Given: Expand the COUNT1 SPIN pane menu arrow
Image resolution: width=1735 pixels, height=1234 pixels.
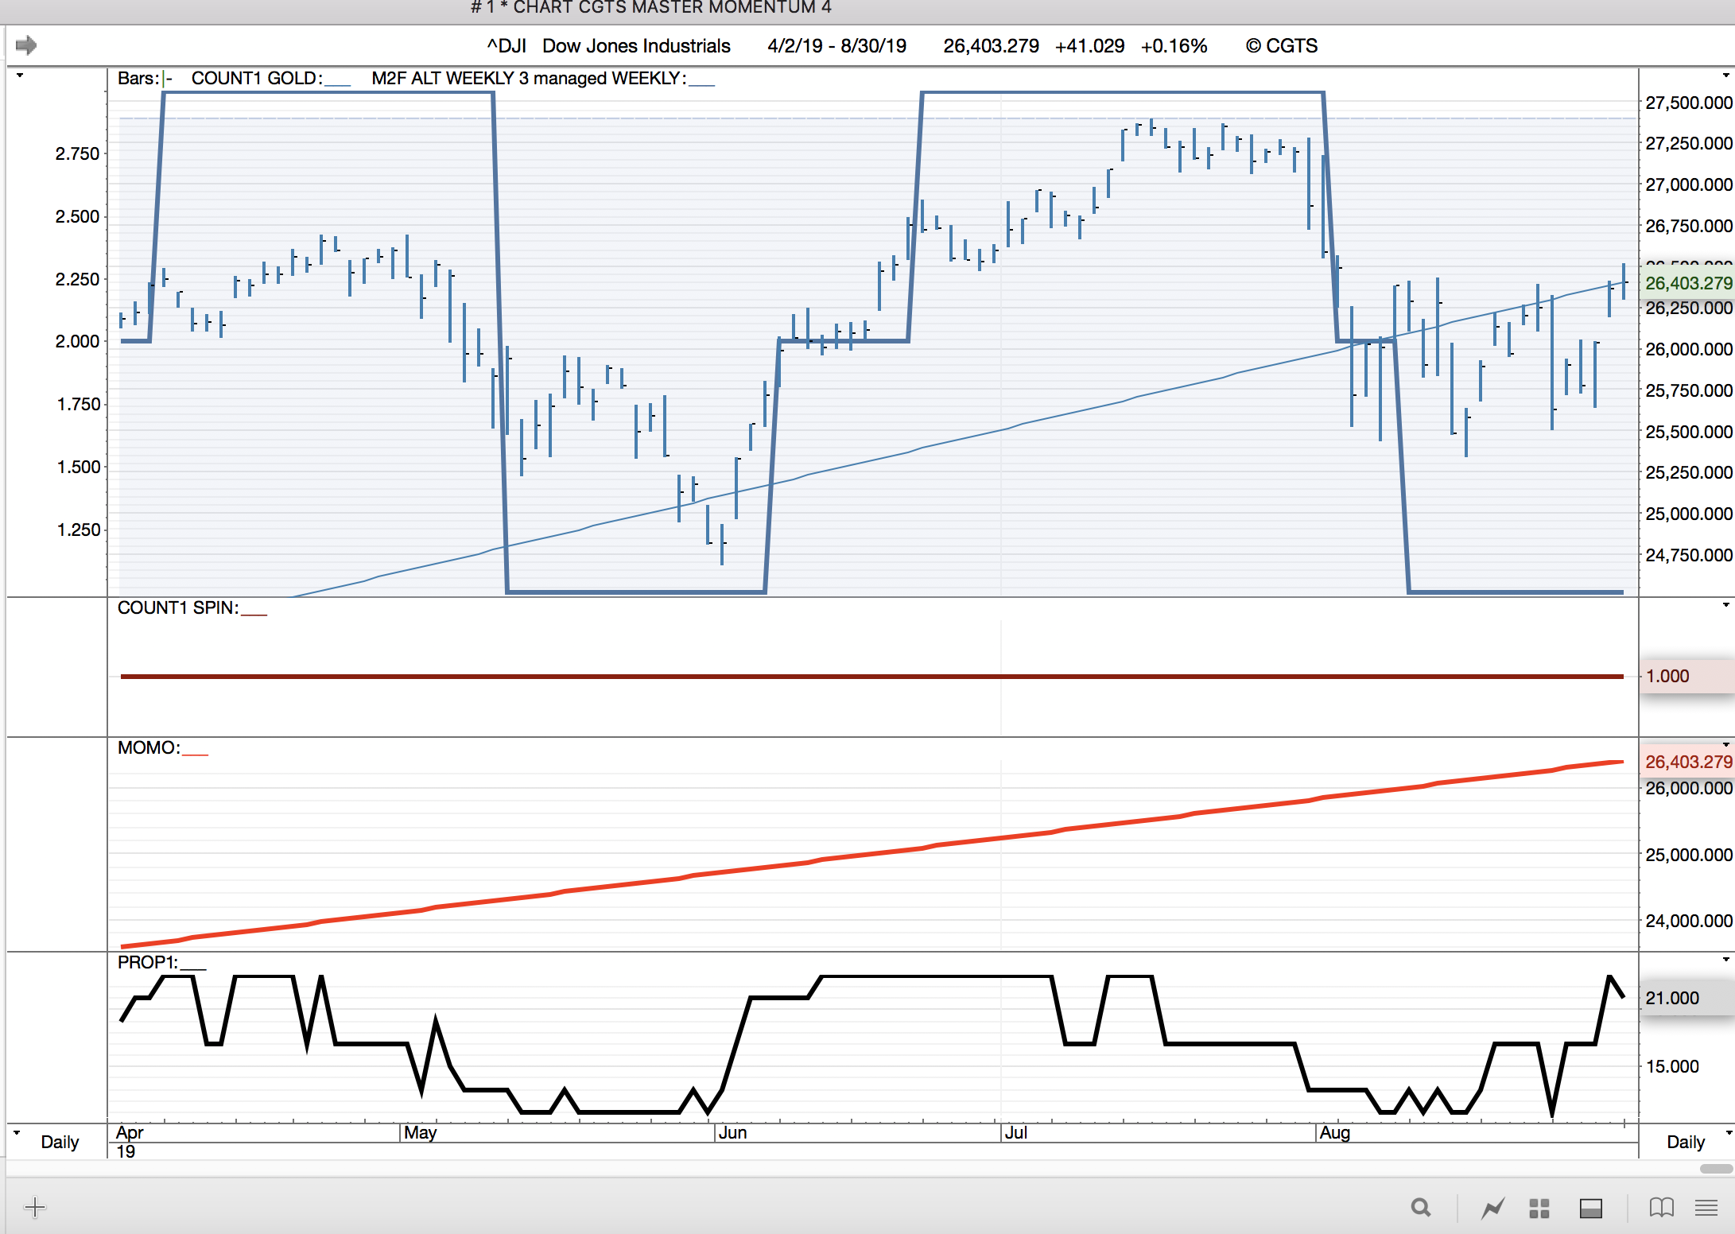Looking at the screenshot, I should (1725, 606).
